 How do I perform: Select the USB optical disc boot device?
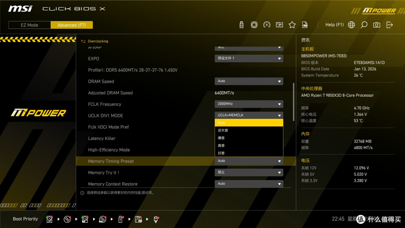(x=102, y=219)
